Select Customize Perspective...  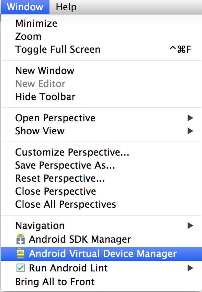101,152
